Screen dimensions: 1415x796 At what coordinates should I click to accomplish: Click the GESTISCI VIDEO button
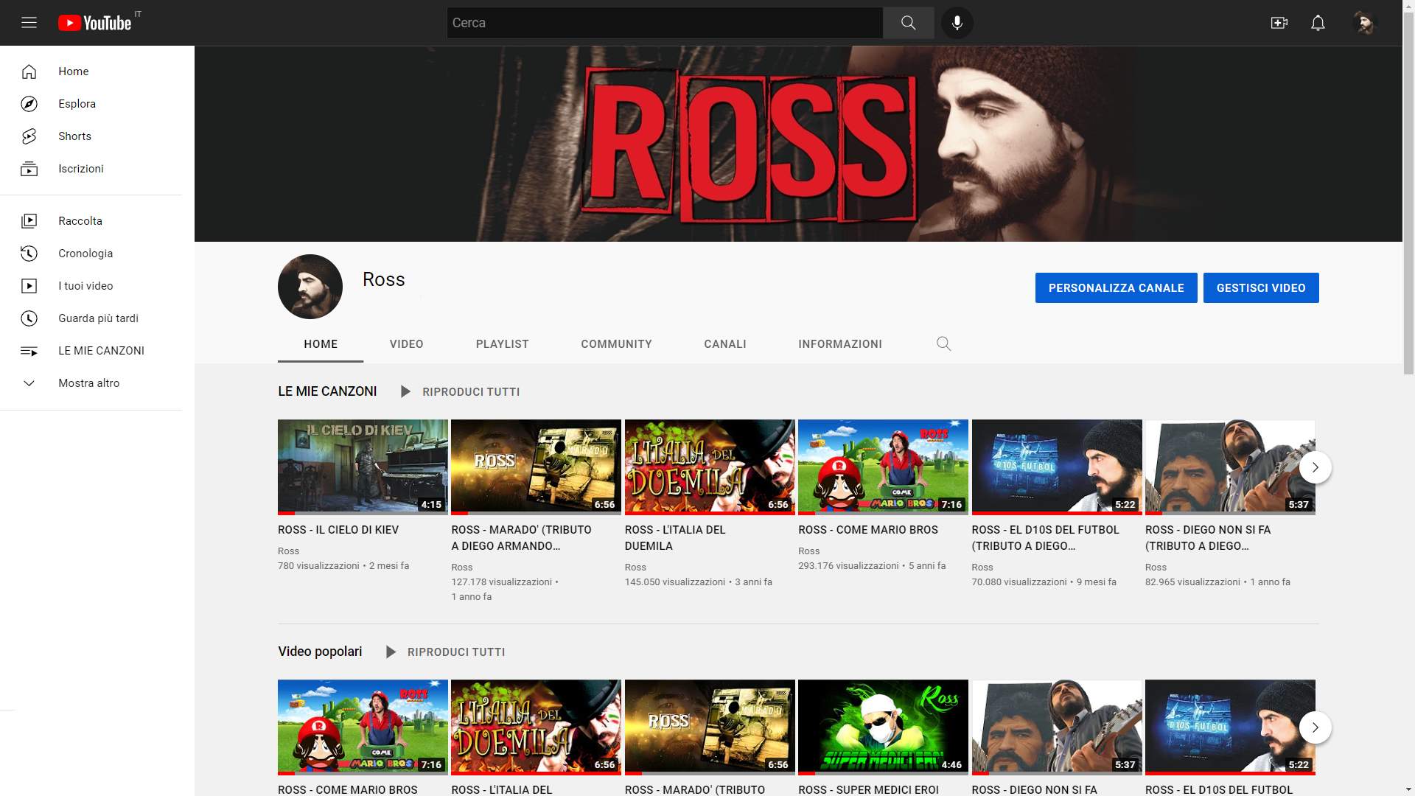click(x=1260, y=288)
